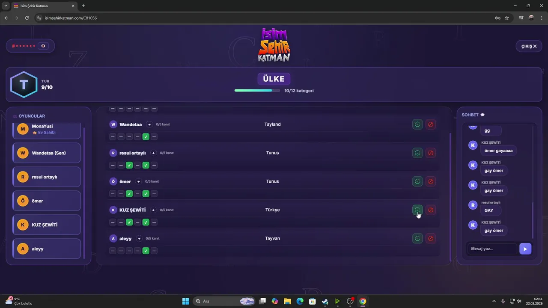Add evidence with plus next to KUZ ŞEWİTİ
Screen dimensions: 548x308
[153, 210]
